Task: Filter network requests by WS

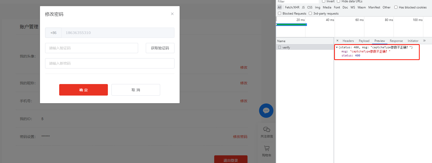Action: [353, 7]
